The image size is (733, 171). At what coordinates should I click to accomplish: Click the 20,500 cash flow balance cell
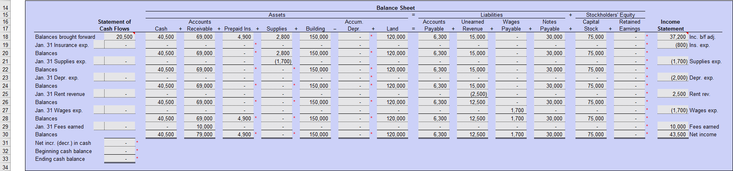click(x=119, y=37)
